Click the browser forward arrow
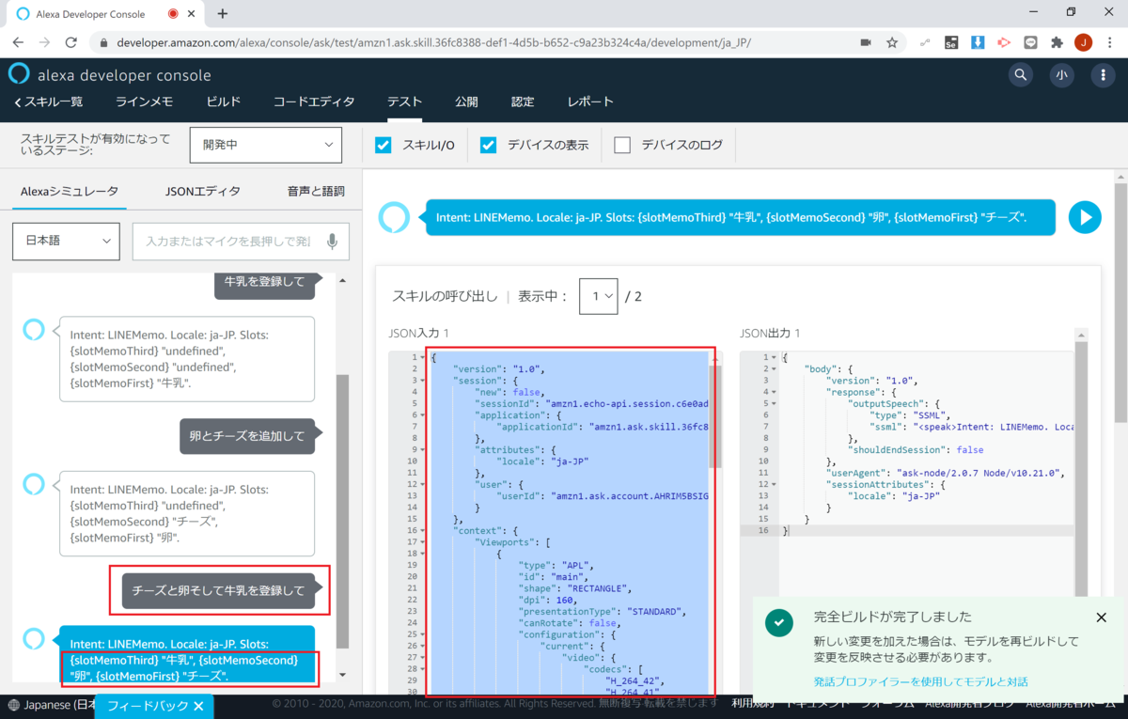 pyautogui.click(x=44, y=42)
